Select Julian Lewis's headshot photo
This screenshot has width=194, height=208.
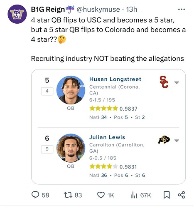(x=71, y=148)
